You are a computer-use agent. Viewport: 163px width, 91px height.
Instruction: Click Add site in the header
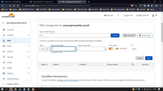click(x=109, y=15)
